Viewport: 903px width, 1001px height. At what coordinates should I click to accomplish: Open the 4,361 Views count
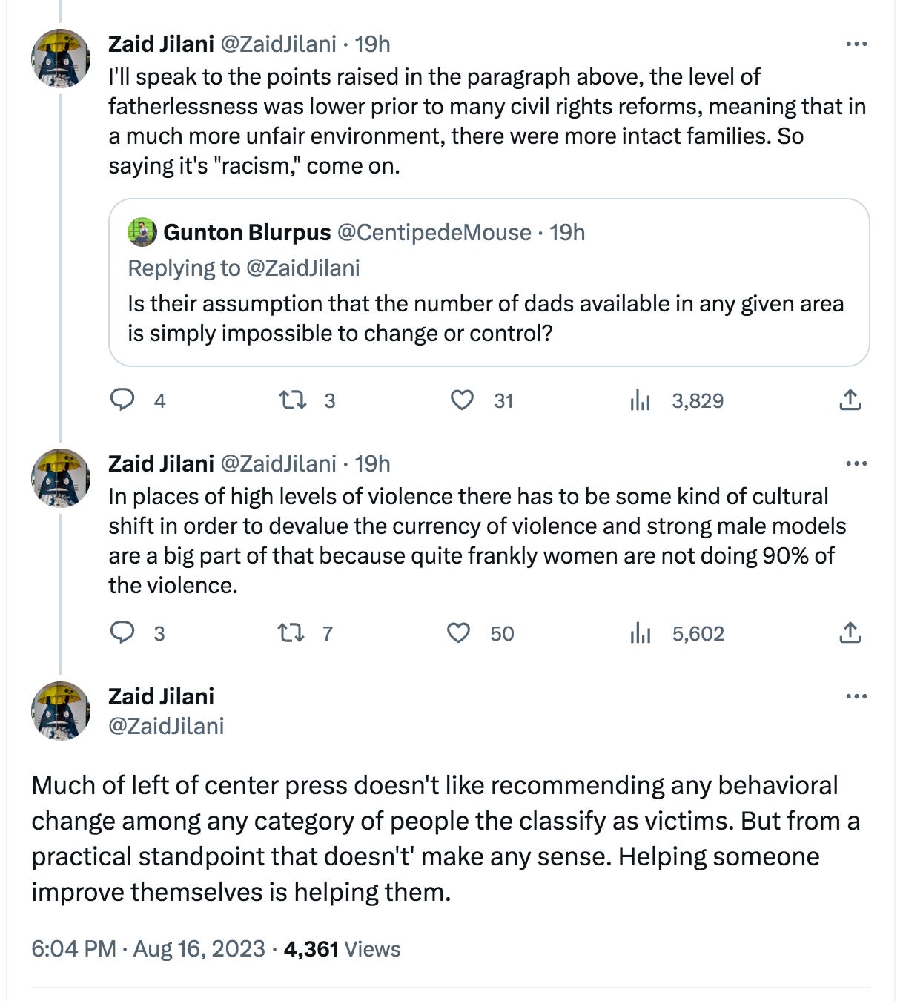(342, 948)
